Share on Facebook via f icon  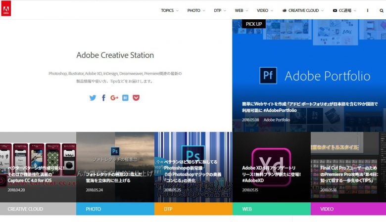point(103,98)
